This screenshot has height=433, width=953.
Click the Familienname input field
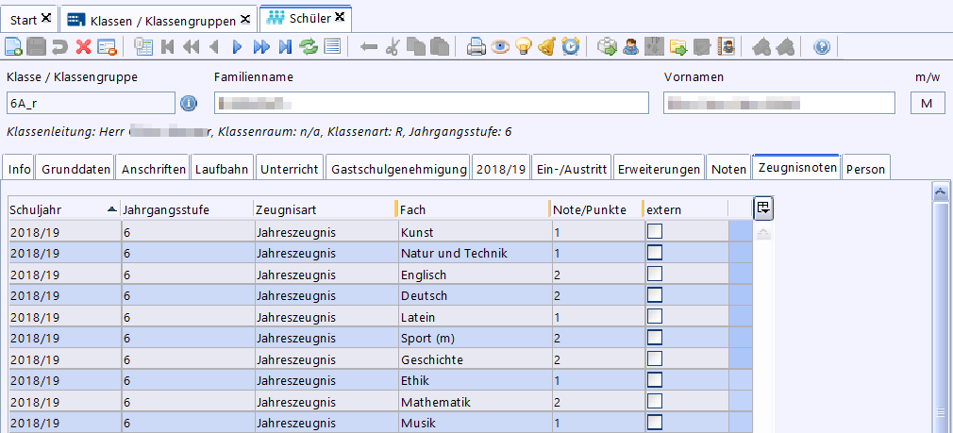pyautogui.click(x=431, y=103)
